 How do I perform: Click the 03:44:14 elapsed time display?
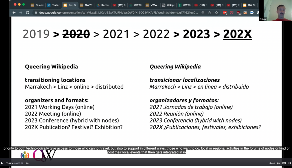pyautogui.click(x=9, y=163)
